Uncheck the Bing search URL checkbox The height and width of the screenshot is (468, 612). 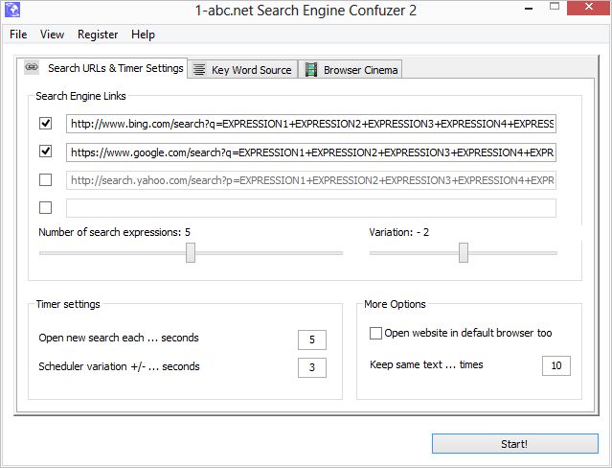coord(46,124)
